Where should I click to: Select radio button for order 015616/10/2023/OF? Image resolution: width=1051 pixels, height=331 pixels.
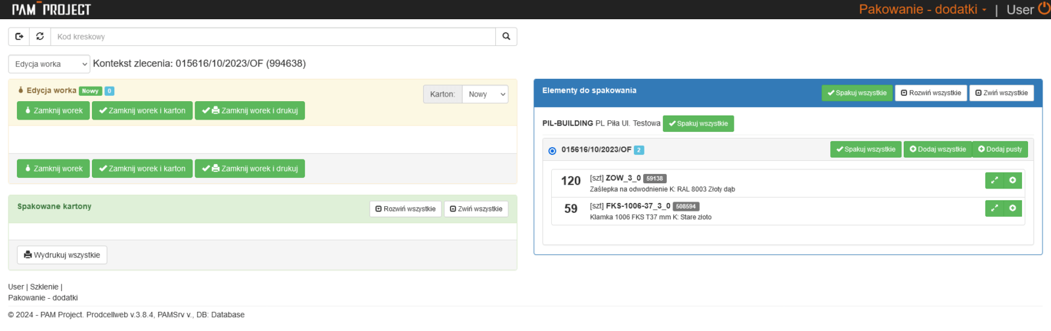[552, 150]
